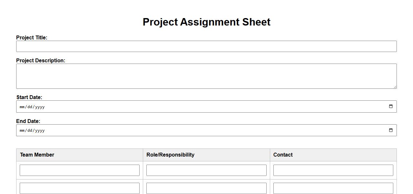Click second row Role/Responsibility input
Image resolution: width=413 pixels, height=194 pixels.
(x=206, y=188)
